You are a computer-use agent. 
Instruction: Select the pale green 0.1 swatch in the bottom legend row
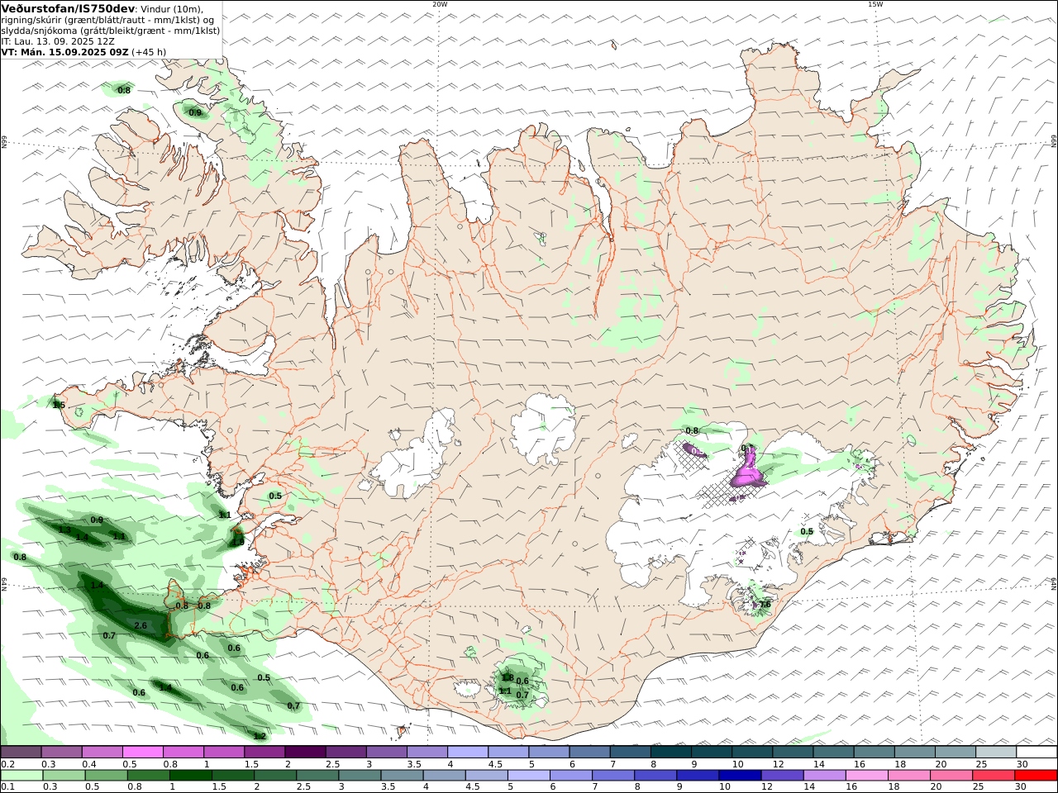[x=21, y=776]
